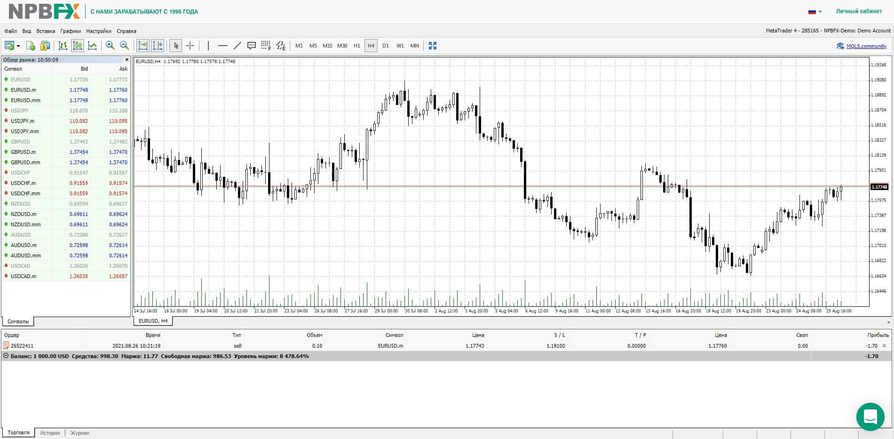
Task: Select the D1 timeframe
Action: coord(386,46)
